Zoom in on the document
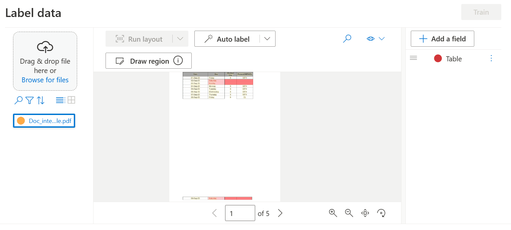 tap(333, 213)
